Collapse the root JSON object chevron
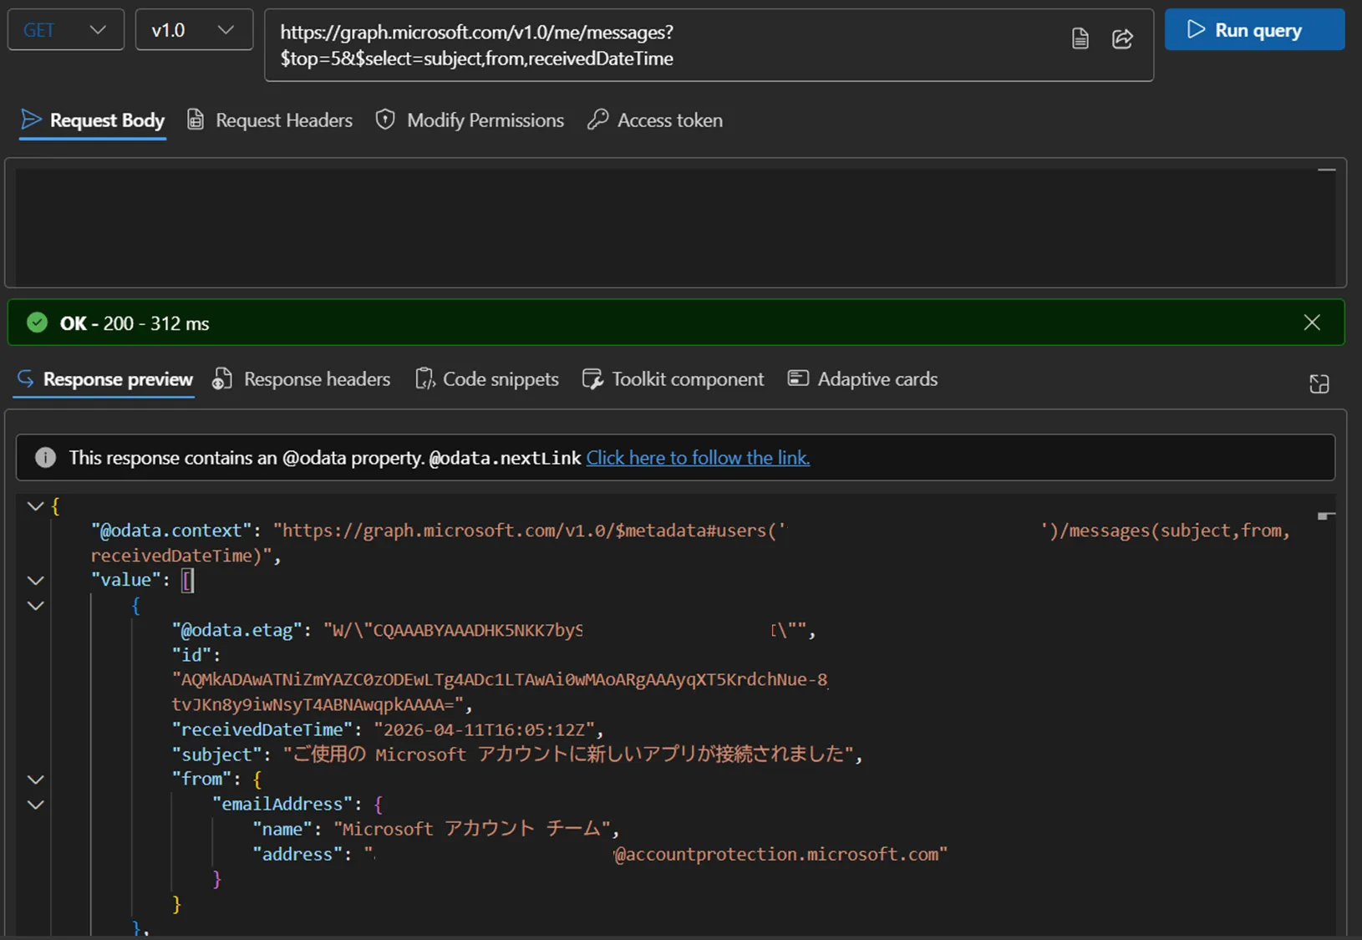1362x940 pixels. point(35,506)
